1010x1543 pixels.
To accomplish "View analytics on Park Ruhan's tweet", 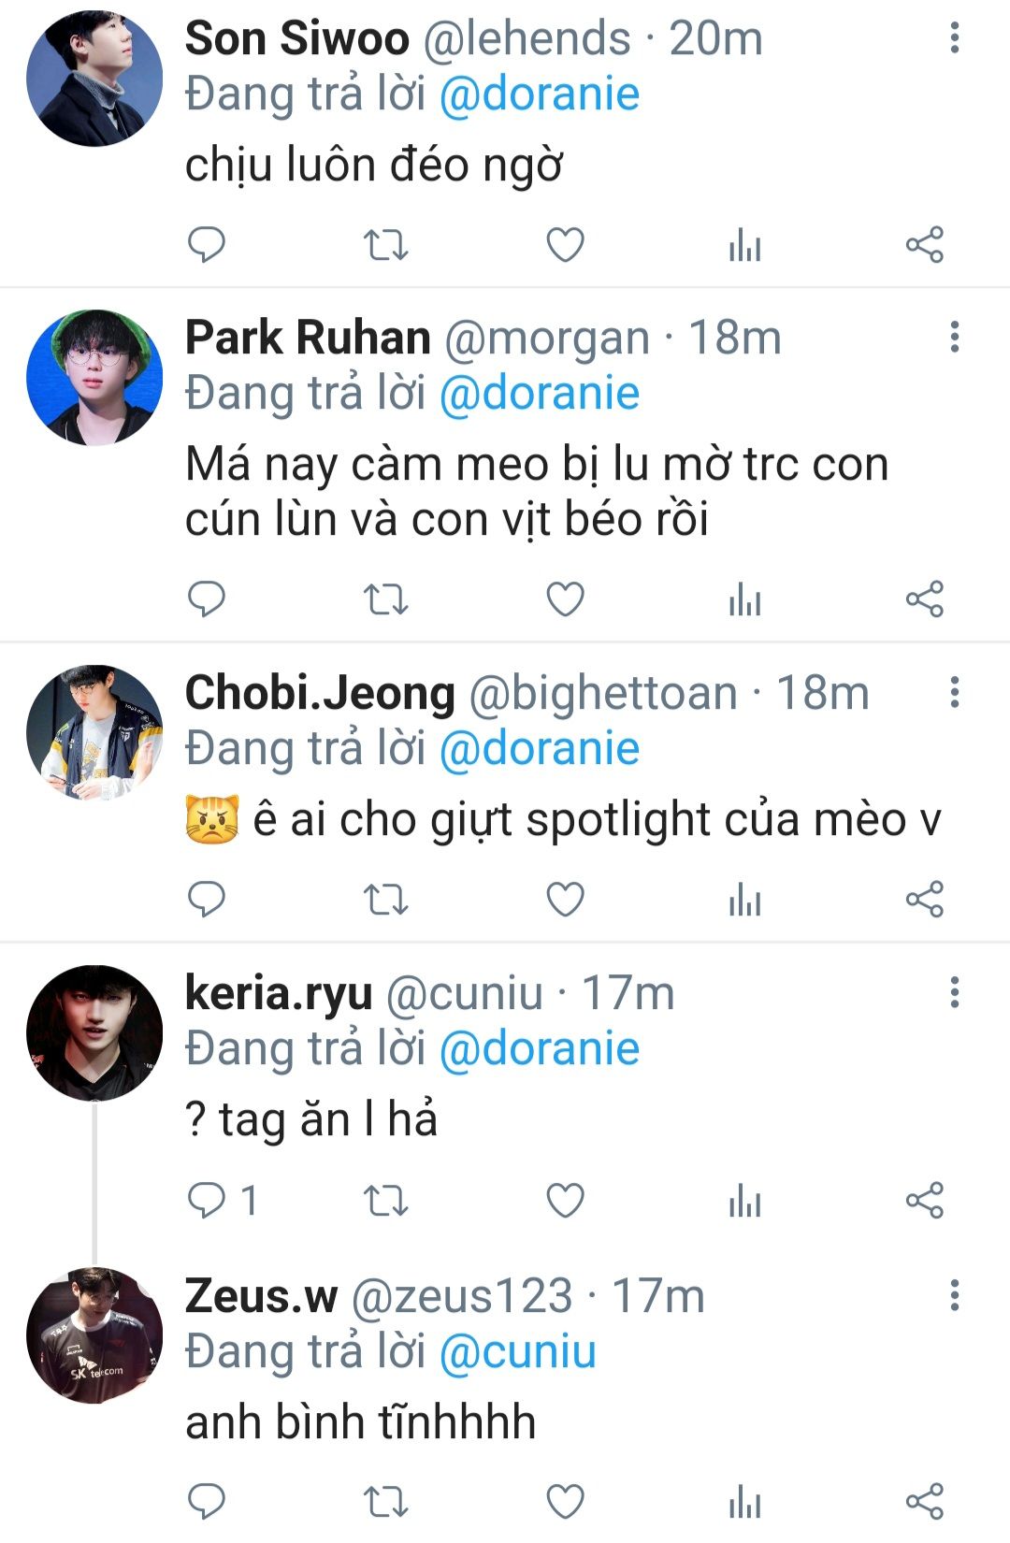I will pos(744,599).
